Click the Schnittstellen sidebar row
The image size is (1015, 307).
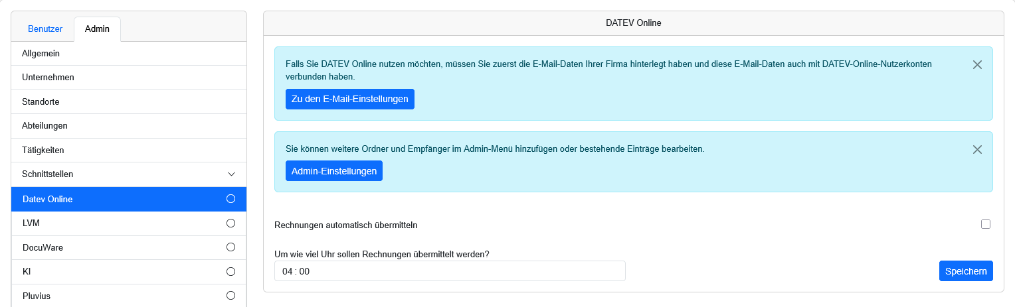129,174
